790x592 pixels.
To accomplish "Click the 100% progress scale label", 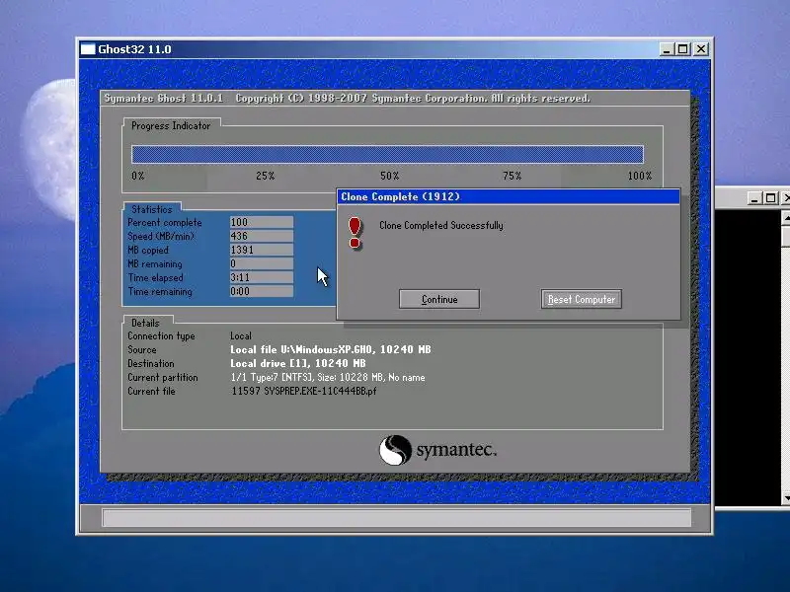I will pyautogui.click(x=640, y=176).
